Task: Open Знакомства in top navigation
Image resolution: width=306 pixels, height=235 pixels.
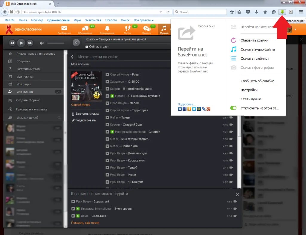Action: (93, 20)
